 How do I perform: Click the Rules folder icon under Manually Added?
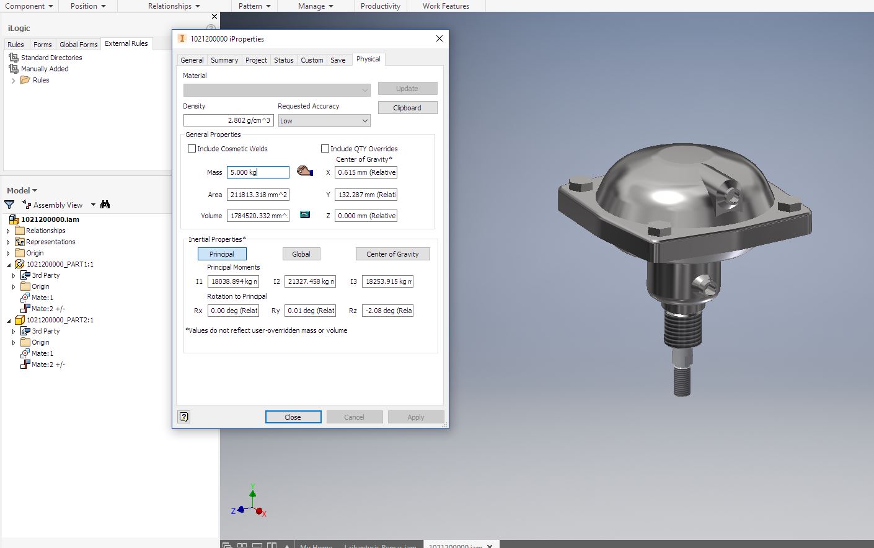coord(25,79)
